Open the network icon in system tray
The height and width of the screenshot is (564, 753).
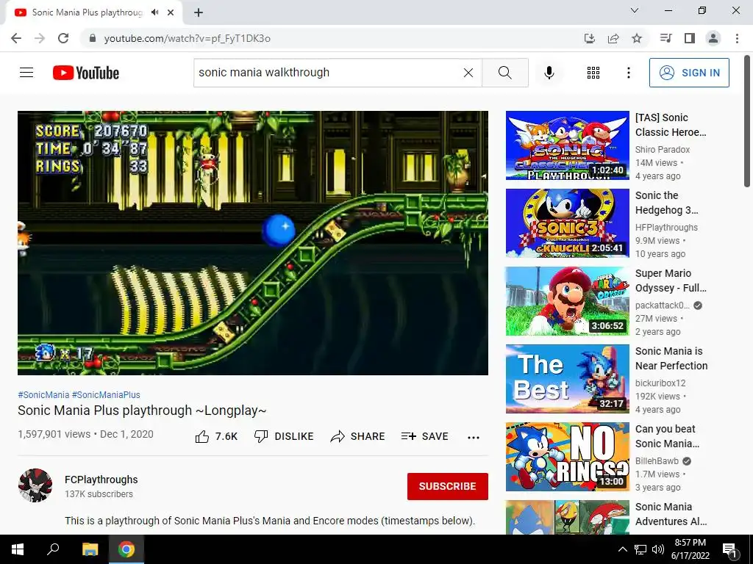tap(640, 549)
